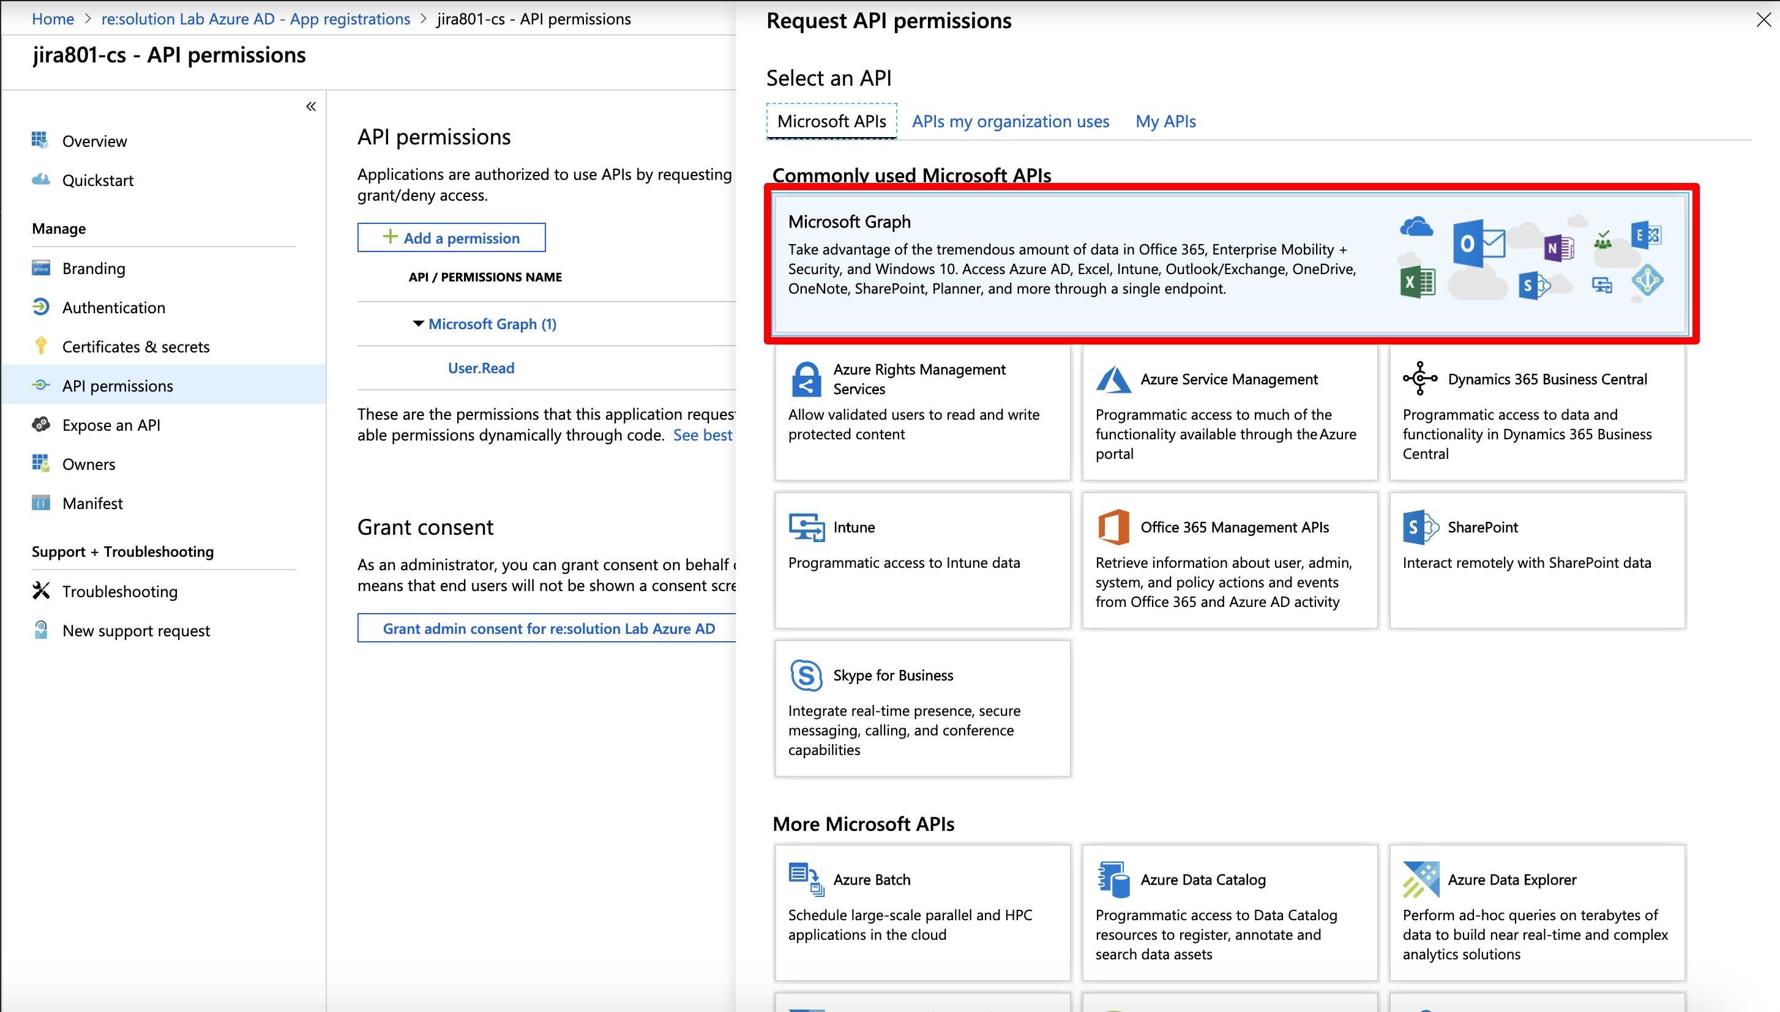
Task: Click 'API / PERMISSIONS NAME' column header
Action: [485, 277]
